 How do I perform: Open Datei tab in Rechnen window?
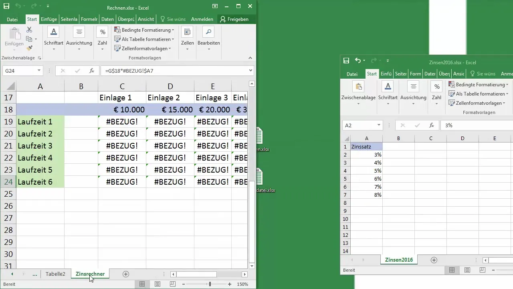[x=12, y=19]
